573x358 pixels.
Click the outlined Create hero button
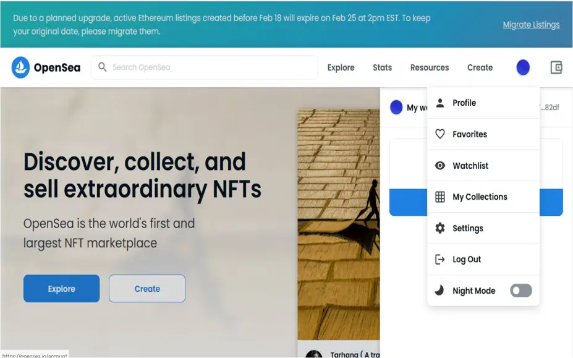point(147,289)
